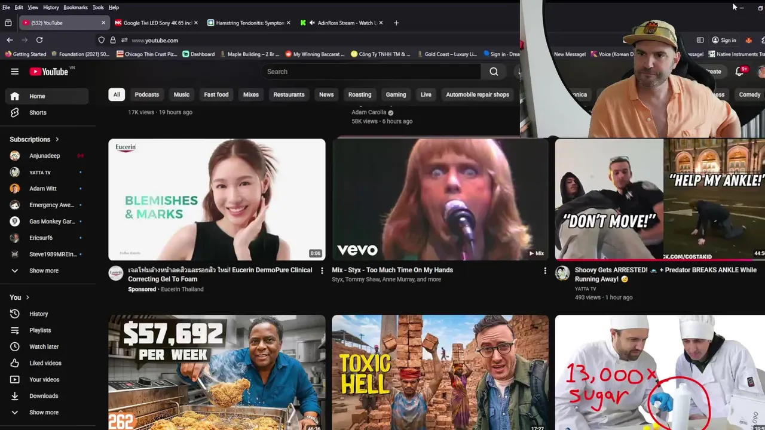Image resolution: width=765 pixels, height=430 pixels.
Task: Go to the YouTube logo home
Action: click(49, 72)
